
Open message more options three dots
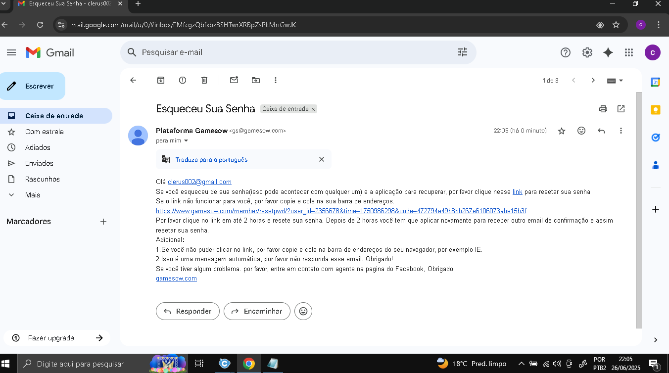(x=621, y=131)
